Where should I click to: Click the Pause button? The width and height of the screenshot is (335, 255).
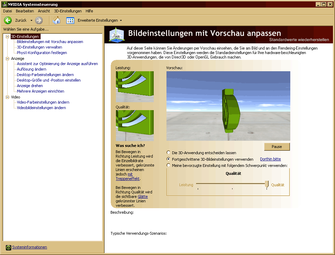coord(277,147)
